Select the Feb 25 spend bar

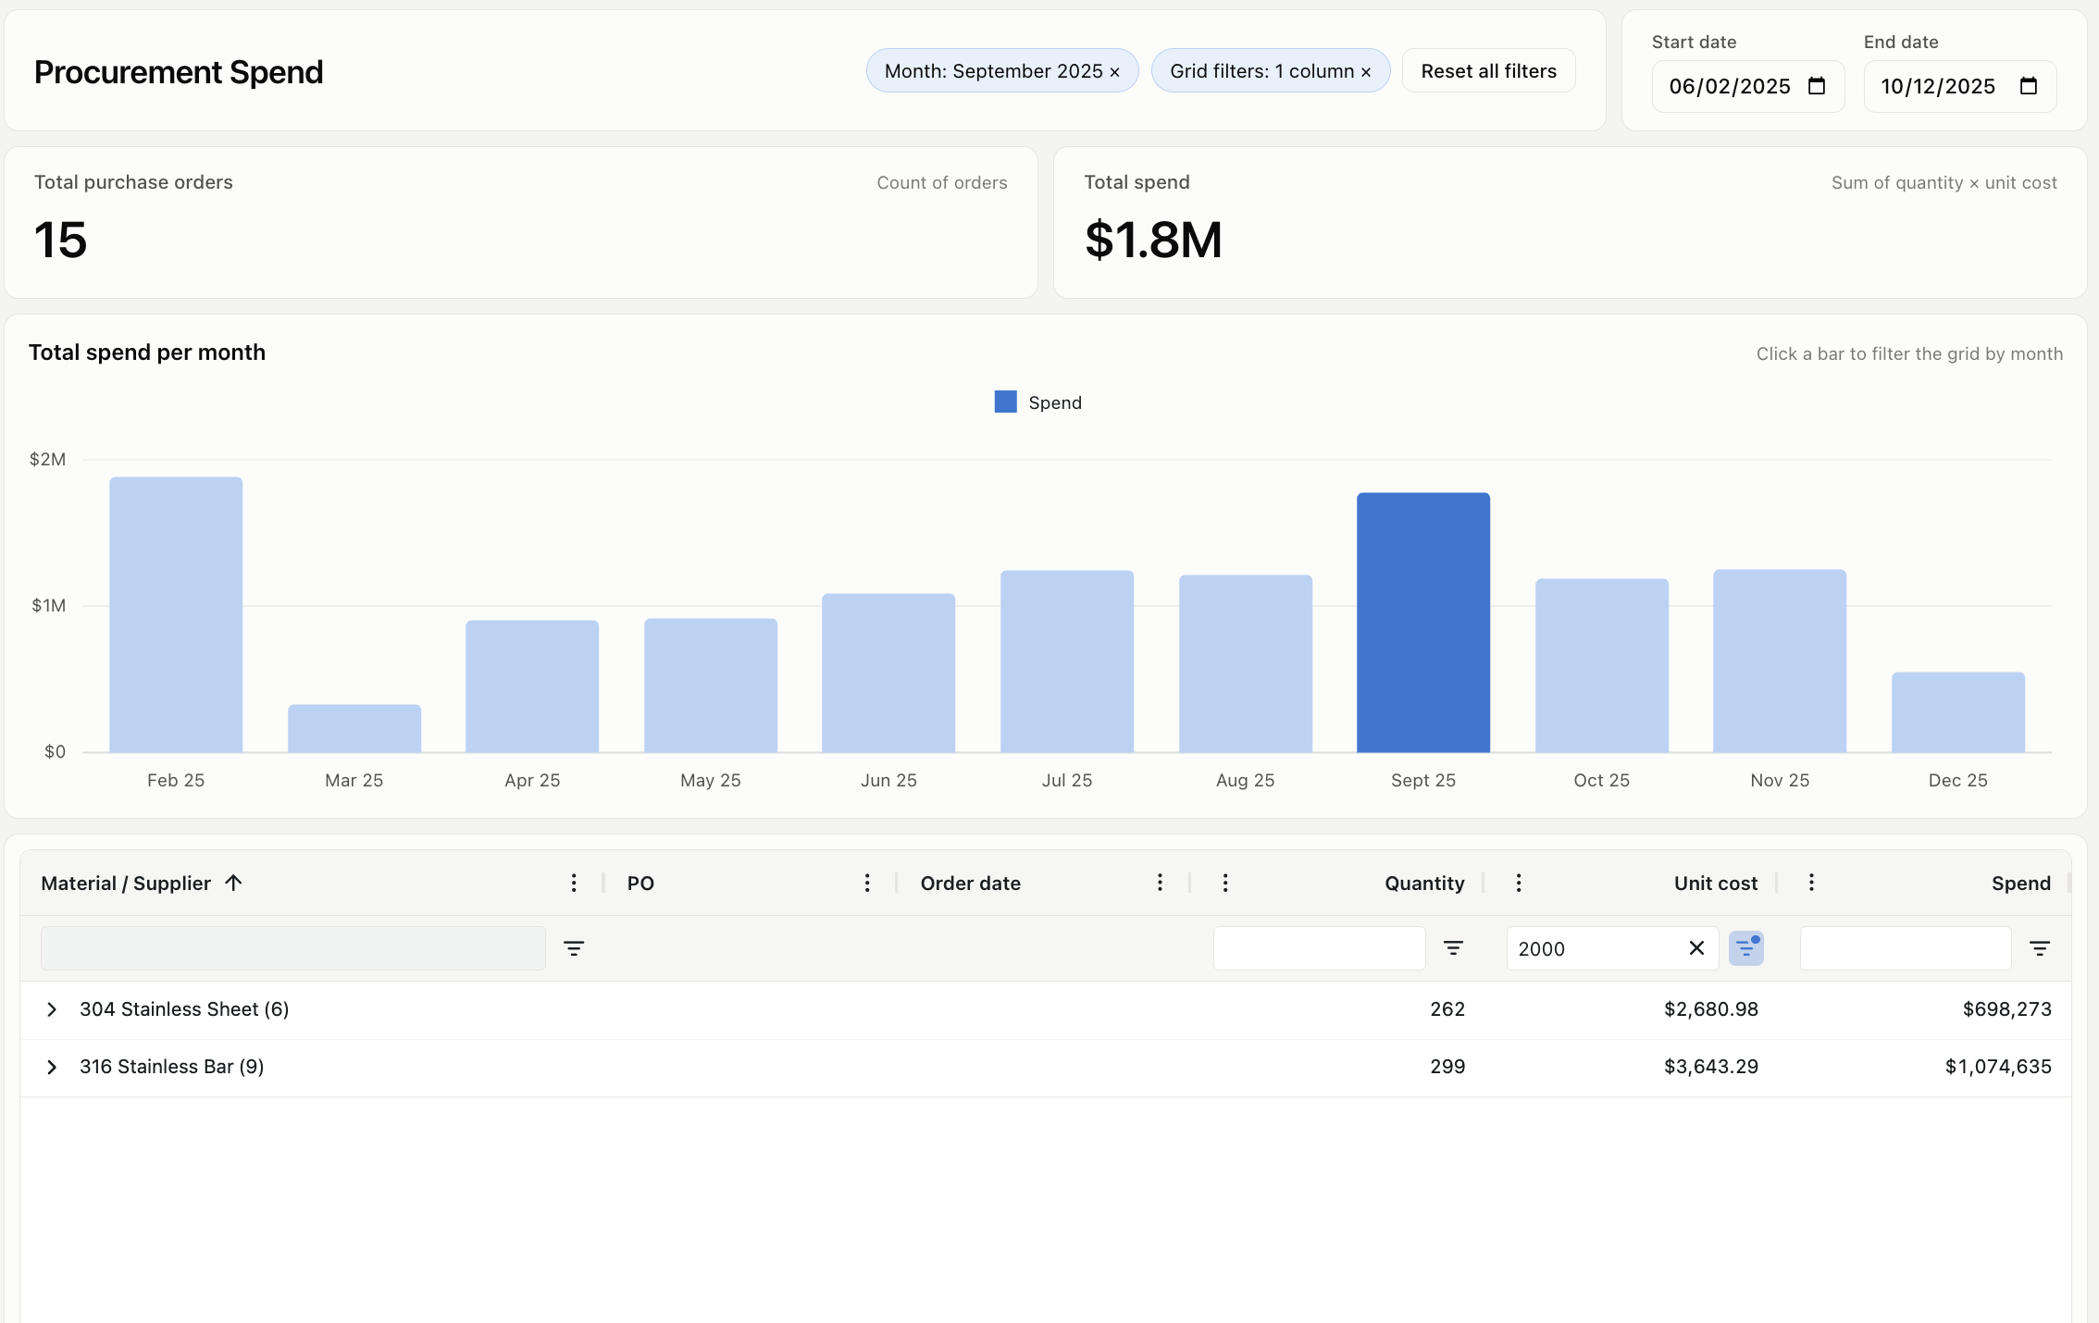(176, 614)
